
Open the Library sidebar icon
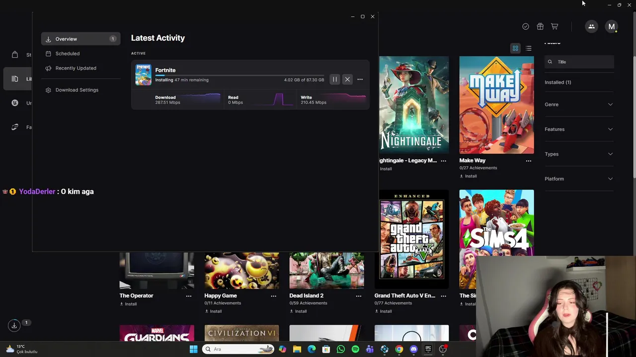pyautogui.click(x=15, y=79)
